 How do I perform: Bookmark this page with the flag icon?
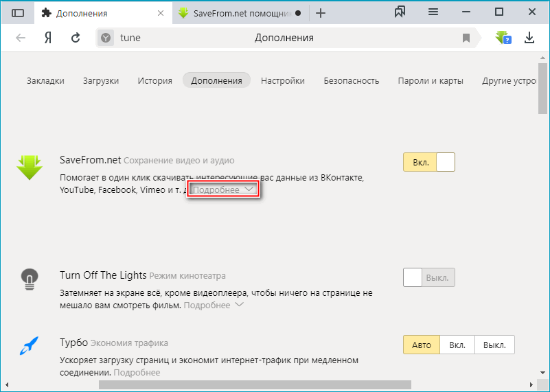click(466, 38)
